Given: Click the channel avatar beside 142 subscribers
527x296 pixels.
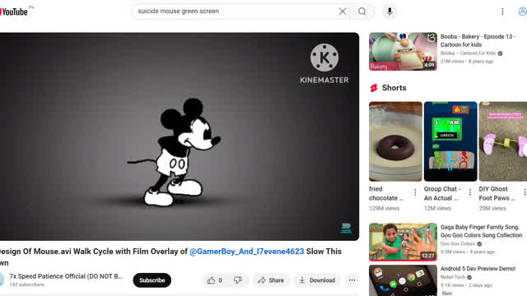Looking at the screenshot, I should [x=2, y=280].
